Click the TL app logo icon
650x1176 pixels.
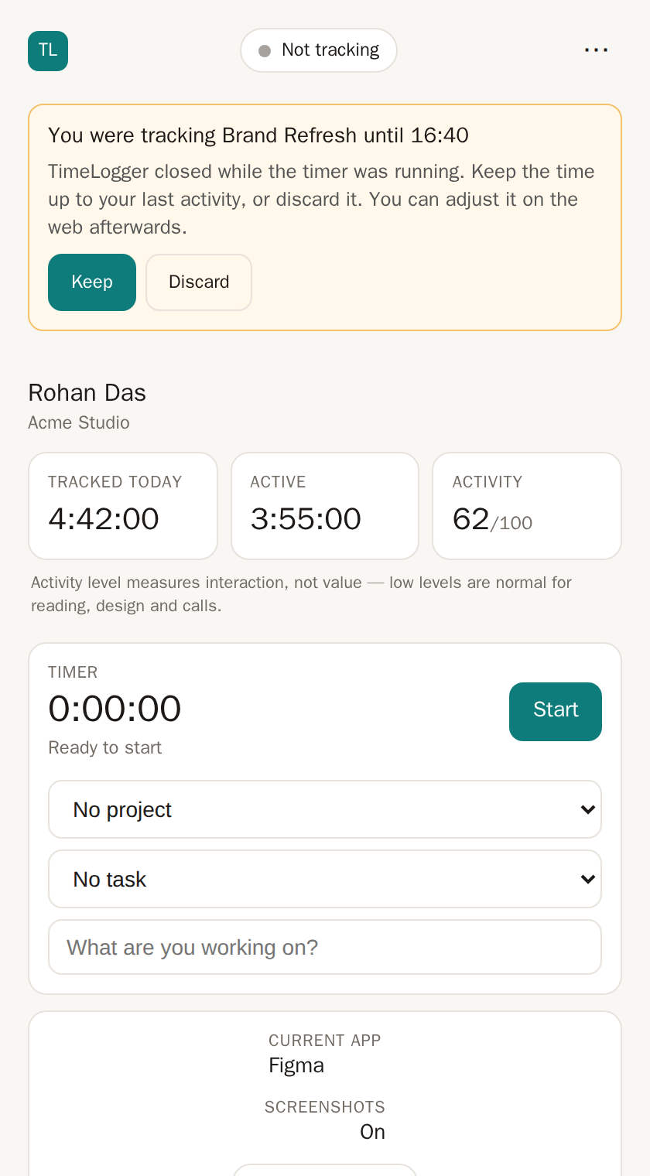48,51
